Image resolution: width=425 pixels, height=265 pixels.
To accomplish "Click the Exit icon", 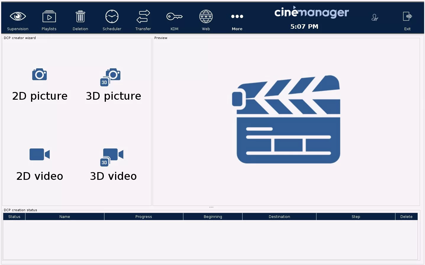I will coord(407,17).
